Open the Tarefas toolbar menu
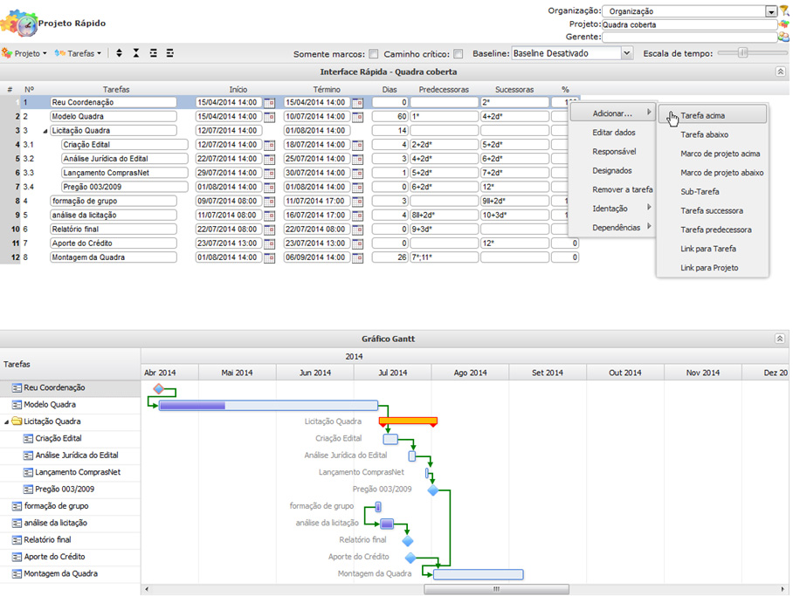Image resolution: width=793 pixels, height=596 pixels. tap(78, 53)
